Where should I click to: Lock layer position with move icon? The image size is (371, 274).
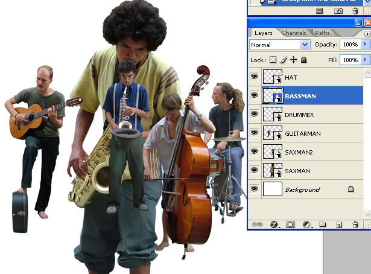point(293,60)
